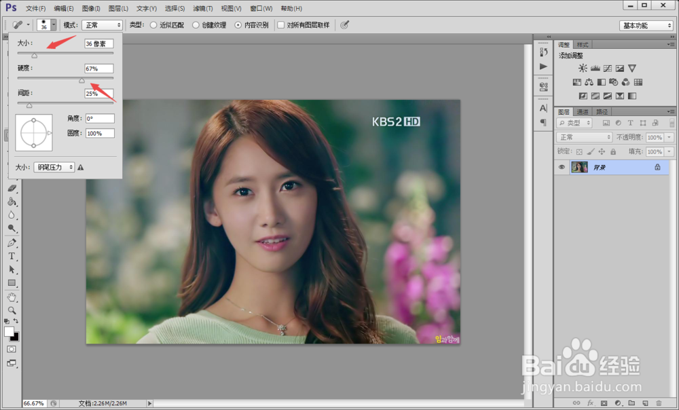679x410 pixels.
Task: Enable 对所有图层取样 checkbox
Action: pos(280,25)
